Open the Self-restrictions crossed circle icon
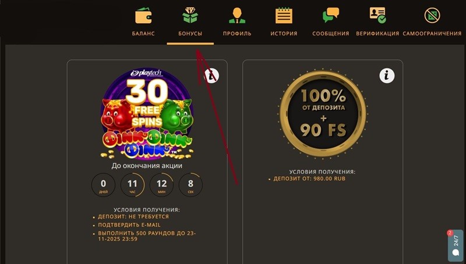 click(x=432, y=16)
